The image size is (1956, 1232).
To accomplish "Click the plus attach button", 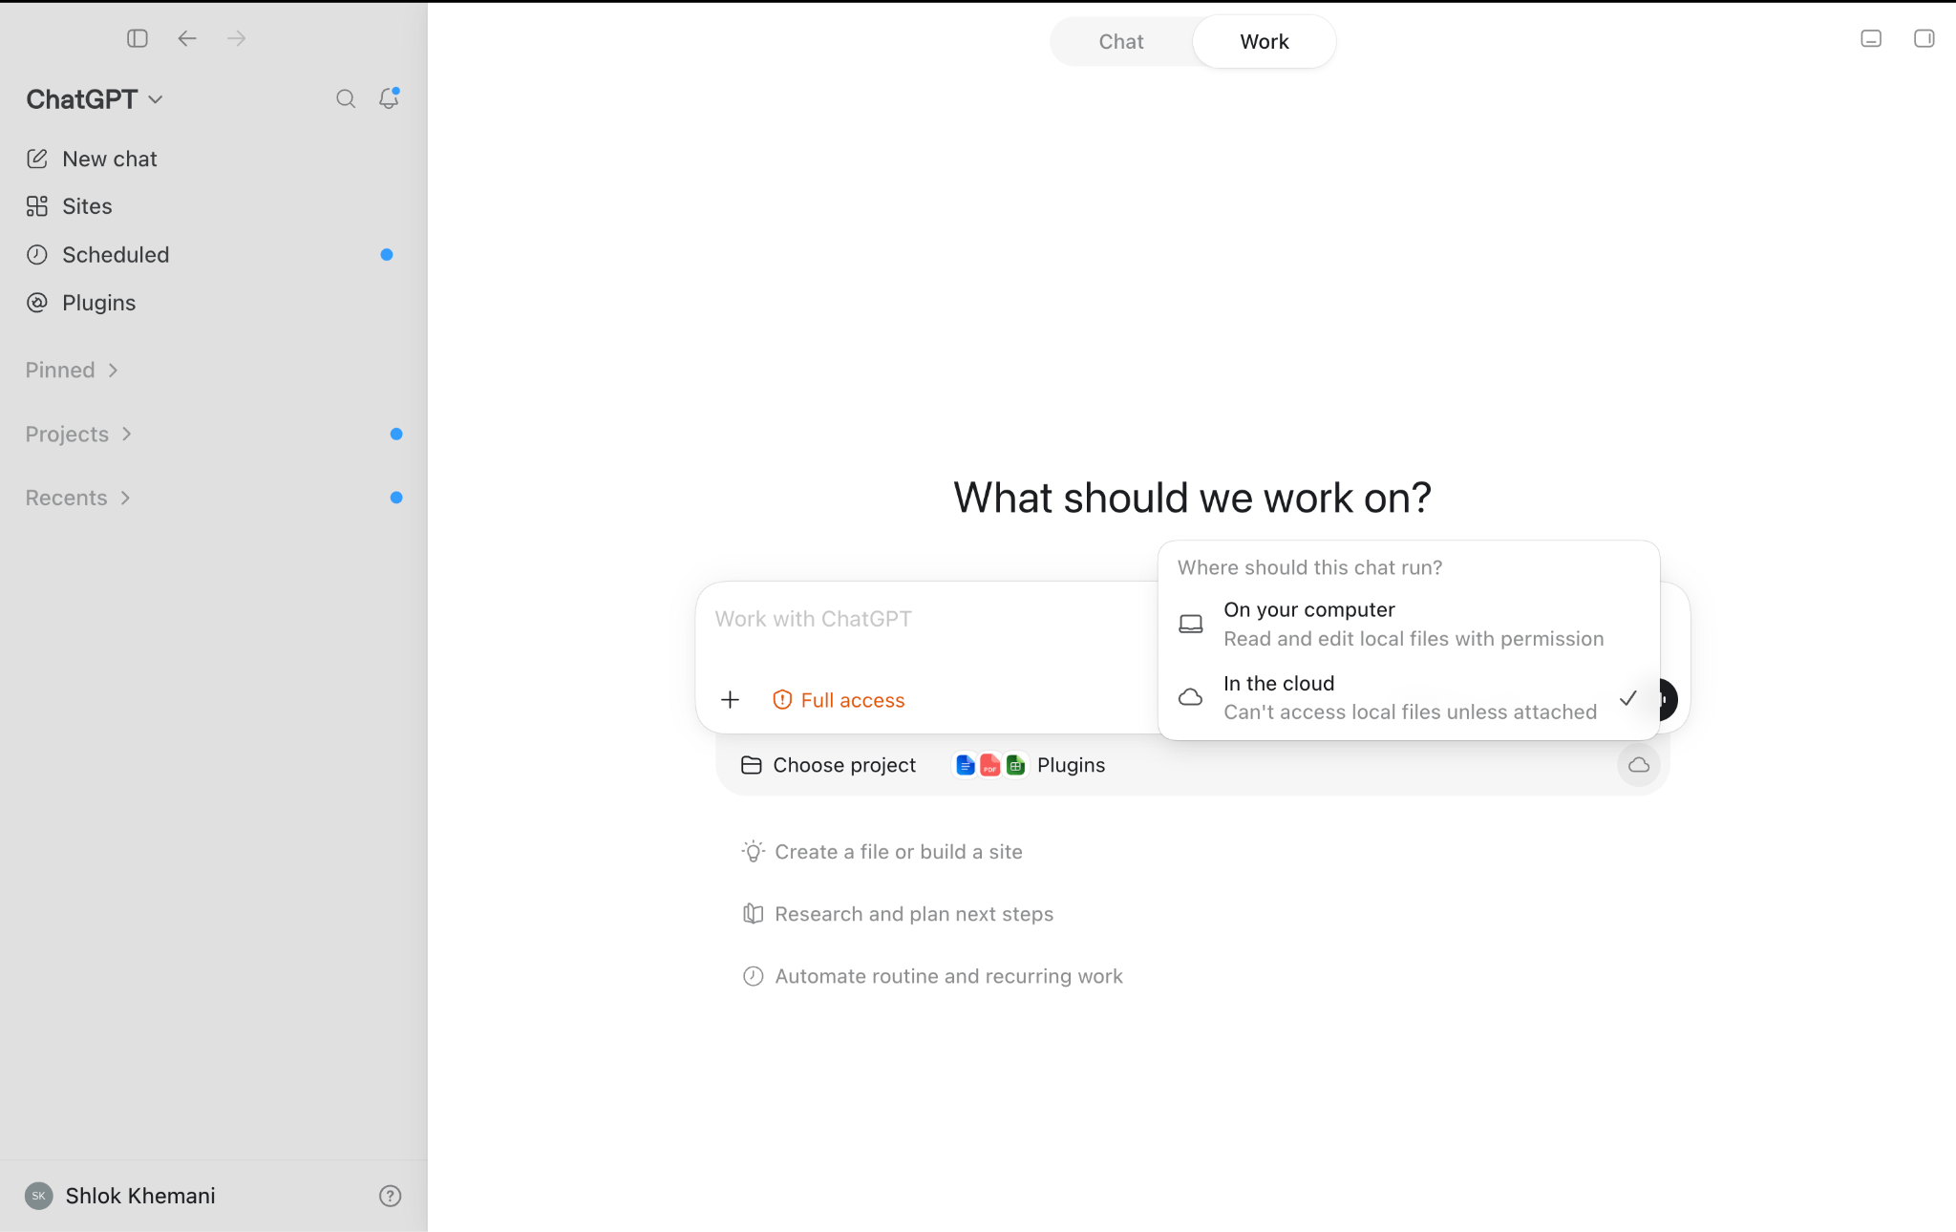I will pos(731,700).
